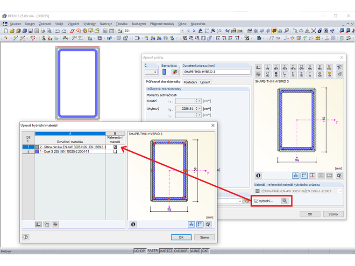Click magnifier button next to Hybridní checkbox
Image resolution: width=355 pixels, height=266 pixels.
point(285,201)
